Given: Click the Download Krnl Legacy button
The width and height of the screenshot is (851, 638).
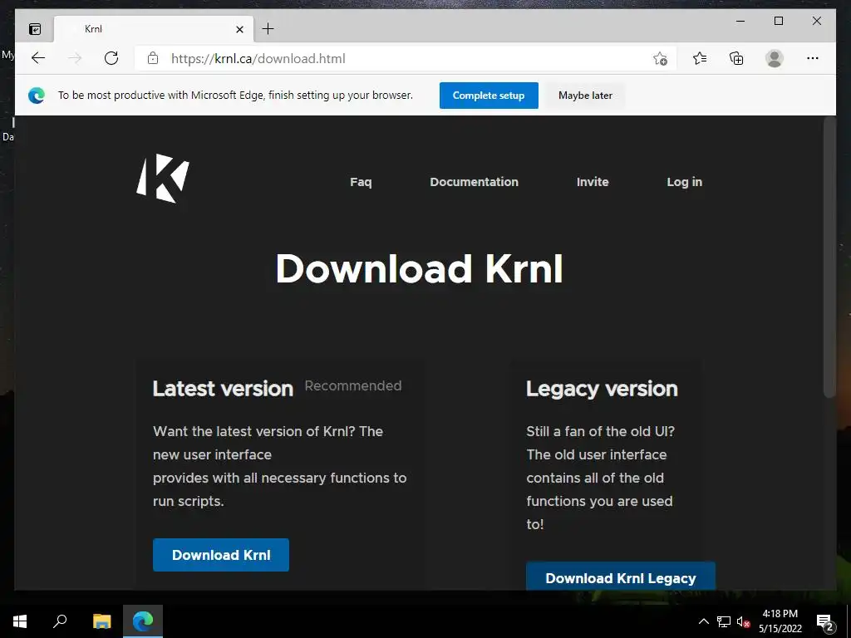Looking at the screenshot, I should 620,577.
